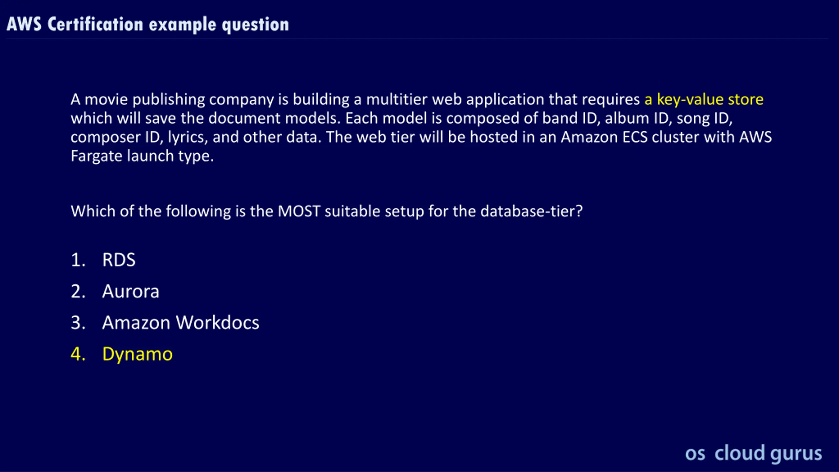The height and width of the screenshot is (472, 839).
Task: Click the list number 1 beside RDS
Action: point(78,260)
